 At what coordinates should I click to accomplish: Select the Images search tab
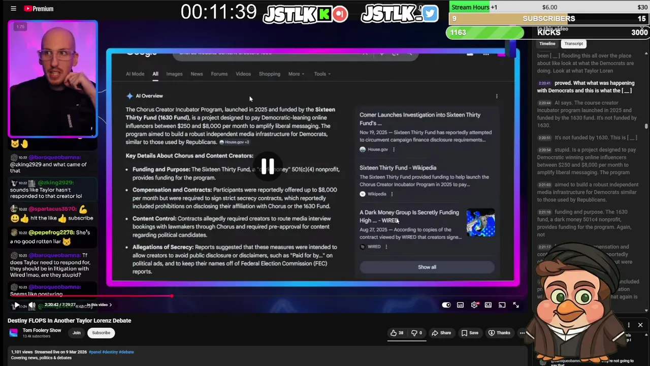coord(174,74)
